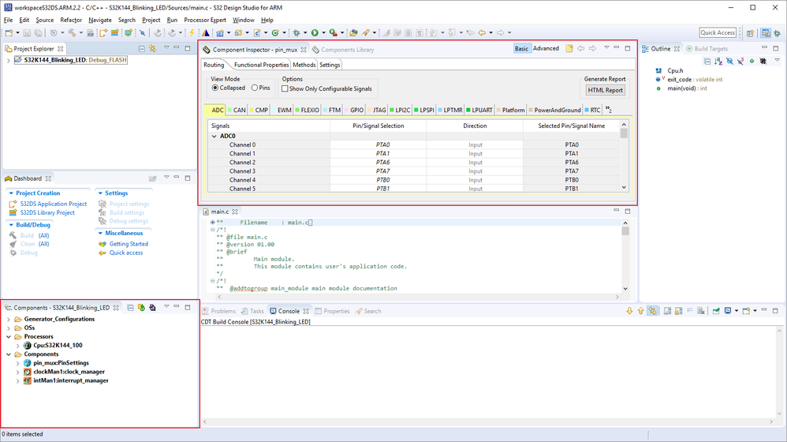
Task: Select the Pins view mode radio button
Action: [255, 88]
